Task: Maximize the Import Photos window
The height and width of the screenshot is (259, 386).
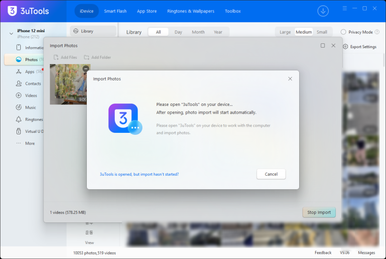Action: pos(323,45)
